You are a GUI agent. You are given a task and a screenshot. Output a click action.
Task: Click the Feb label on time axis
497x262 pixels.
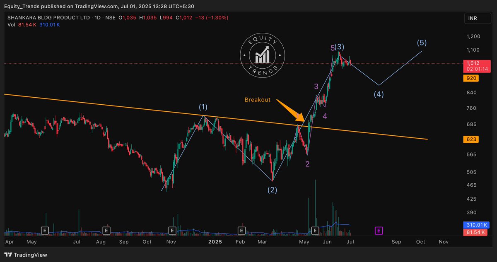pos(240,241)
